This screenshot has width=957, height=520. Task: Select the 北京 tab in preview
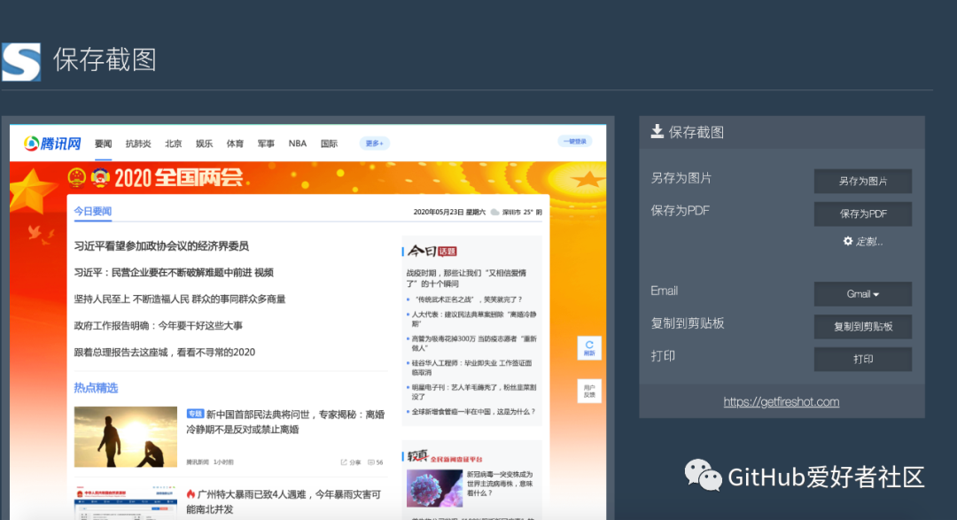coord(174,144)
